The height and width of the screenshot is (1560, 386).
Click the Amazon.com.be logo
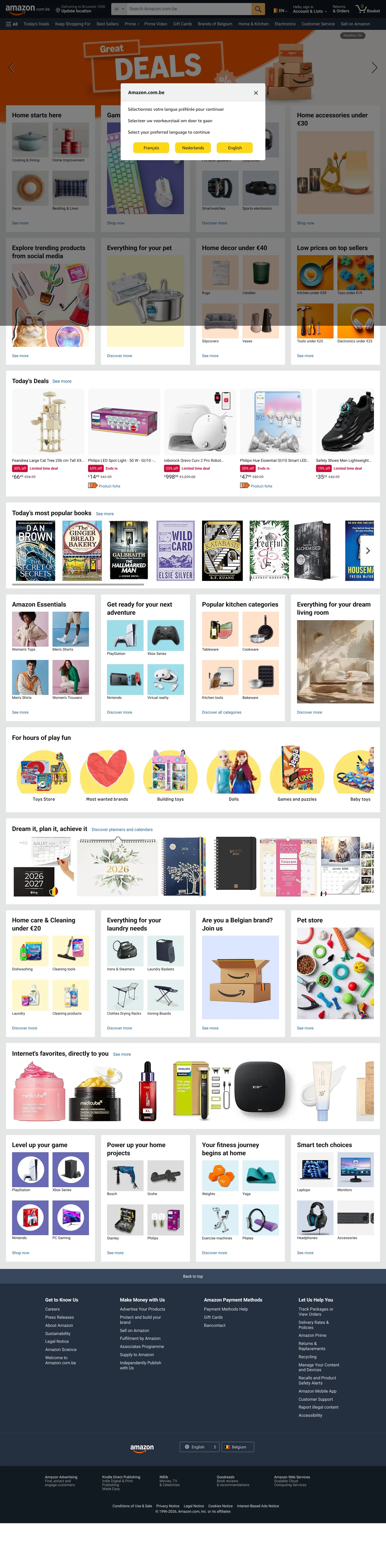coord(28,9)
